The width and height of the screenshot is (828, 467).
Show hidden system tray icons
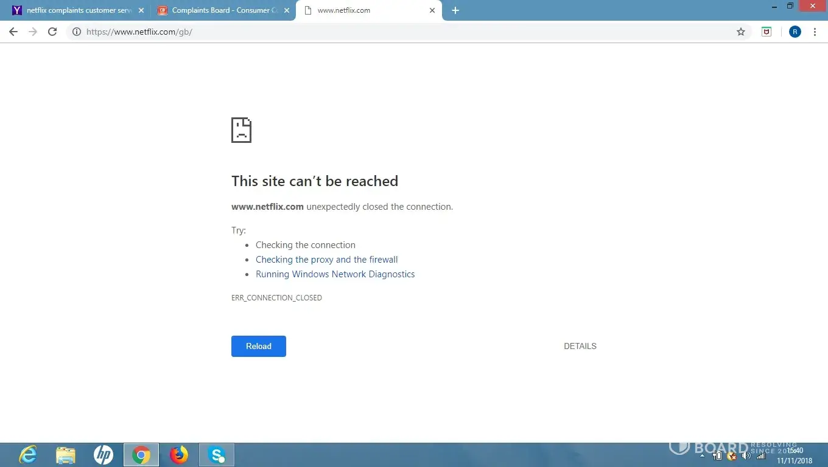pos(703,455)
